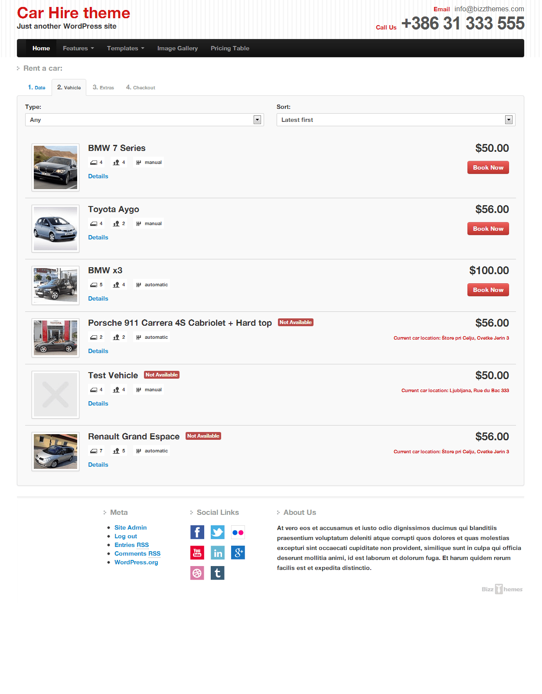Open the Renault Grand Espace thumbnail
The height and width of the screenshot is (694, 542).
[56, 452]
